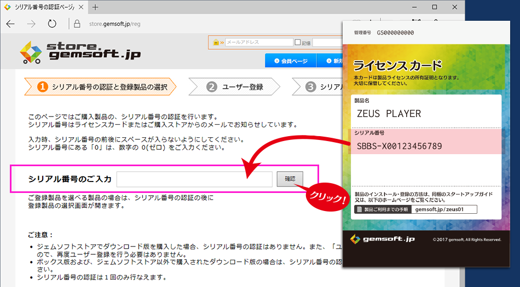The height and width of the screenshot is (287, 520).
Task: Reload the page with the refresh icon
Action: pyautogui.click(x=52, y=24)
